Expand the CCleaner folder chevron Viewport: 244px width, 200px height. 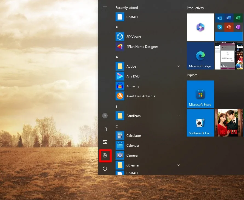click(x=179, y=165)
